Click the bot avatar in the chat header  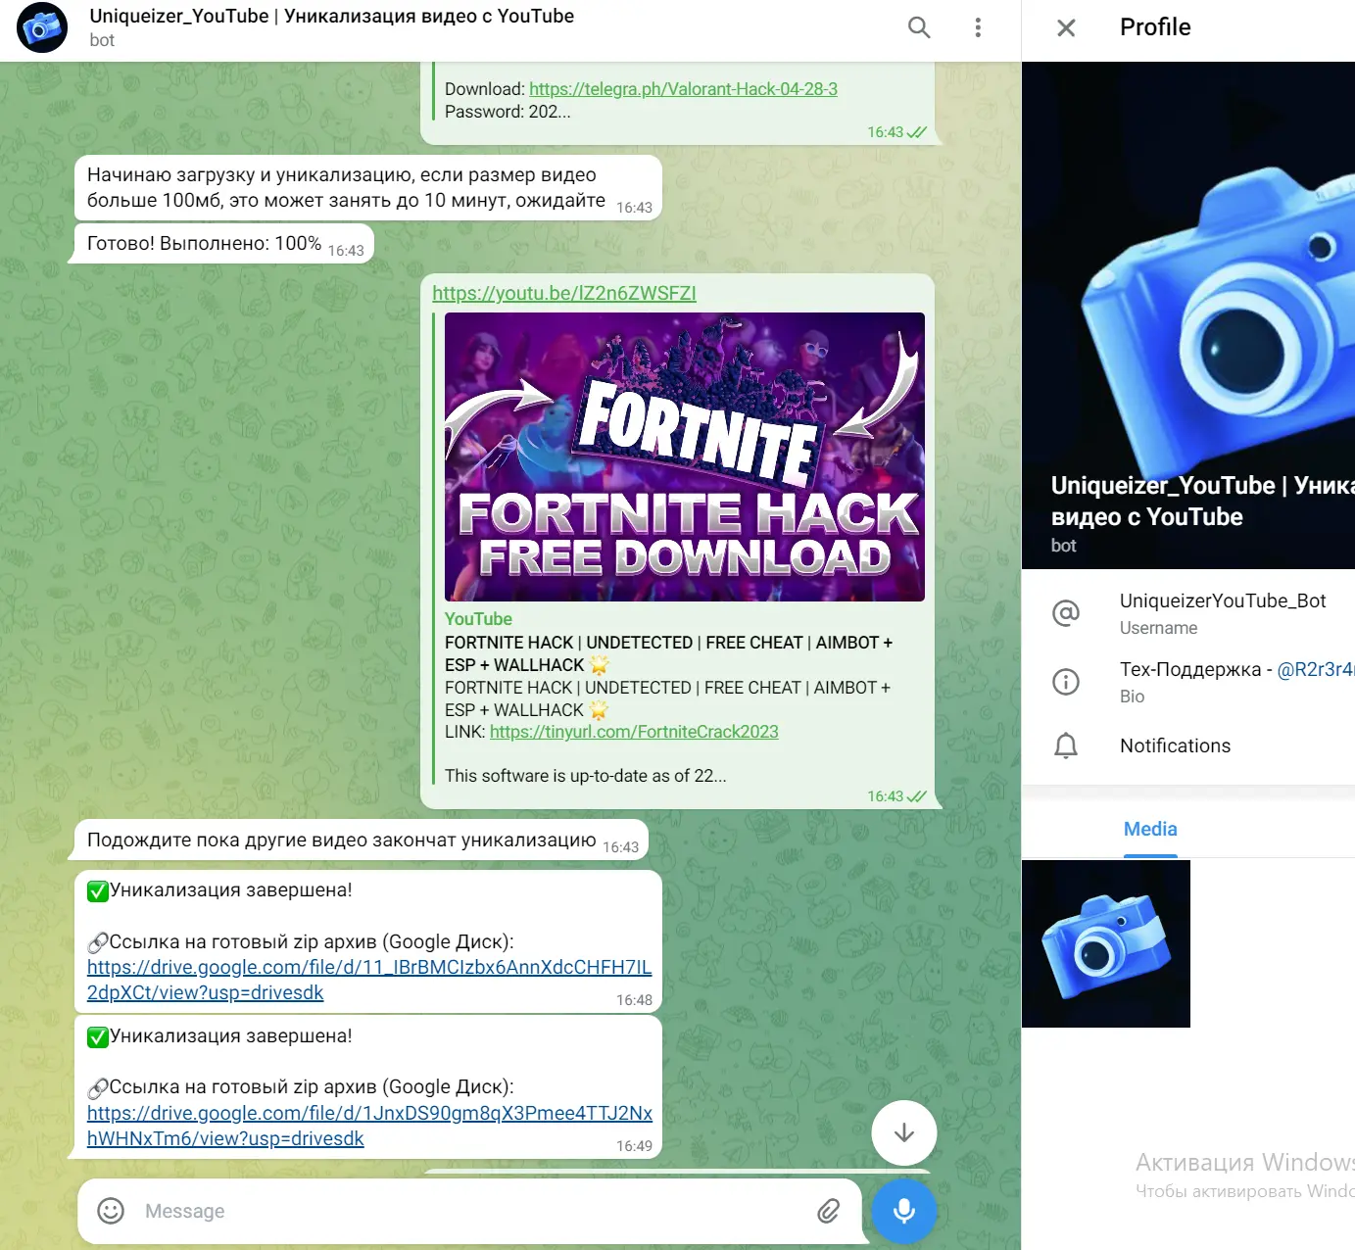(x=42, y=27)
